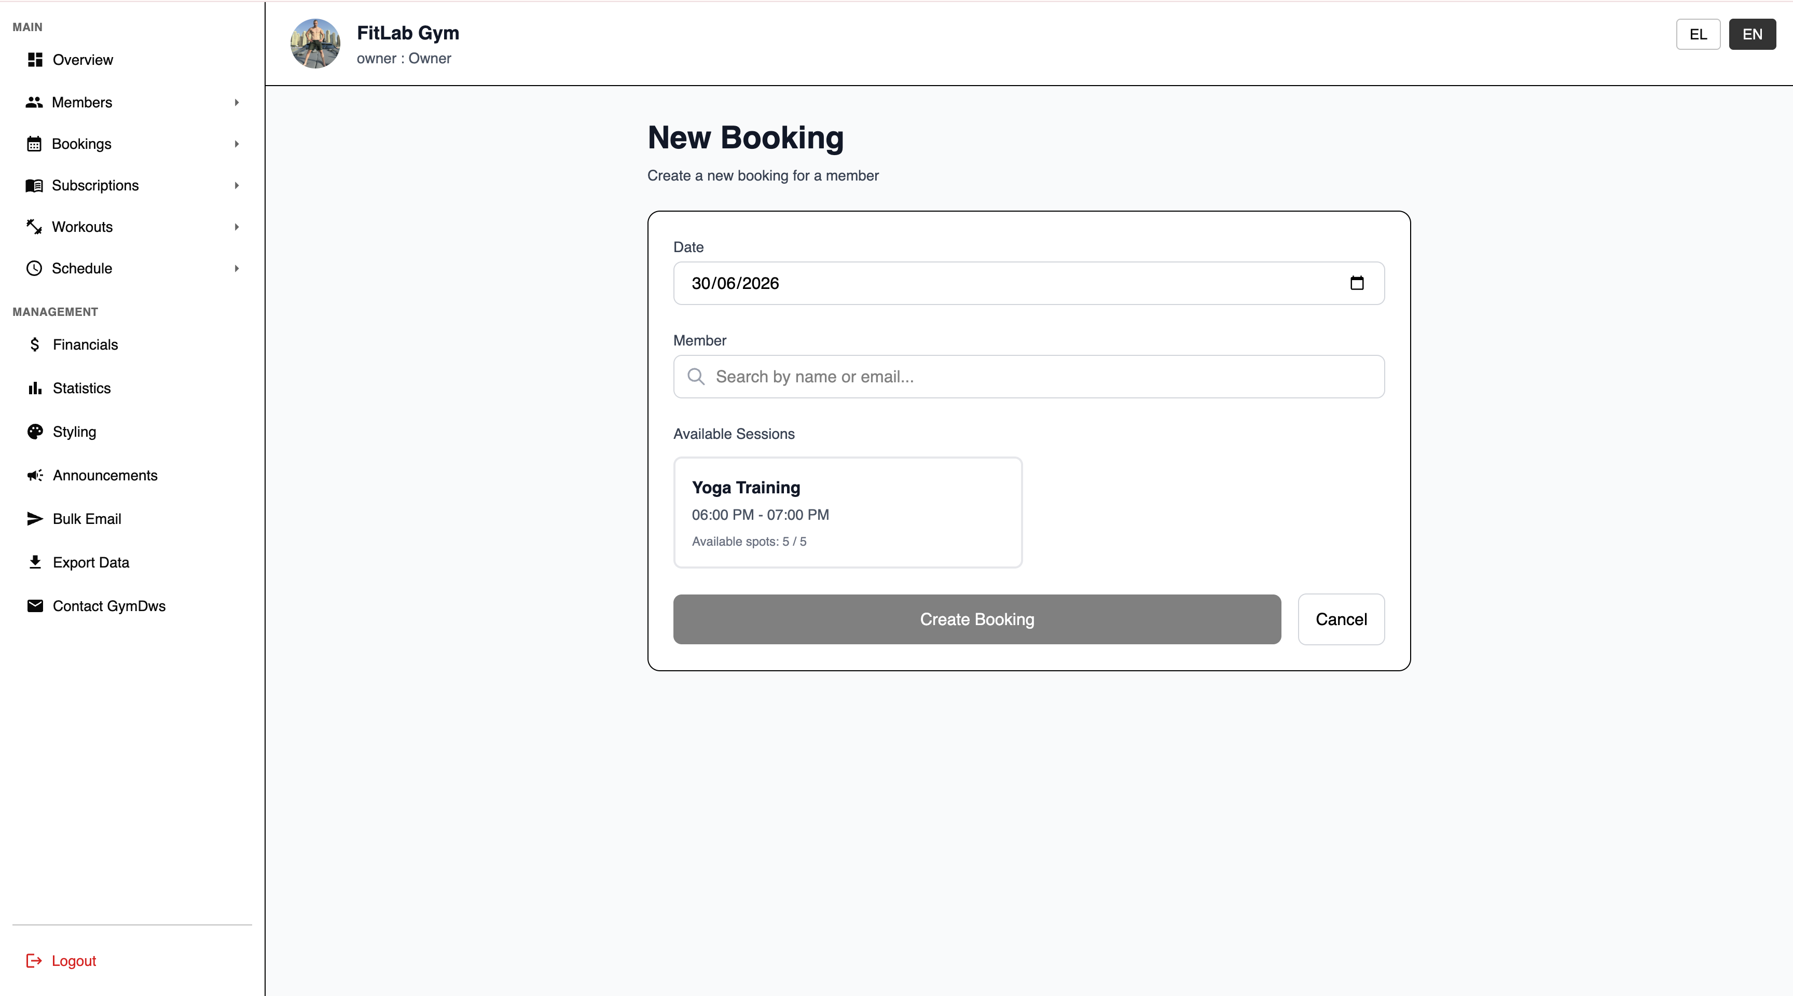Expand the Members submenu arrow
The height and width of the screenshot is (996, 1793).
(x=237, y=102)
